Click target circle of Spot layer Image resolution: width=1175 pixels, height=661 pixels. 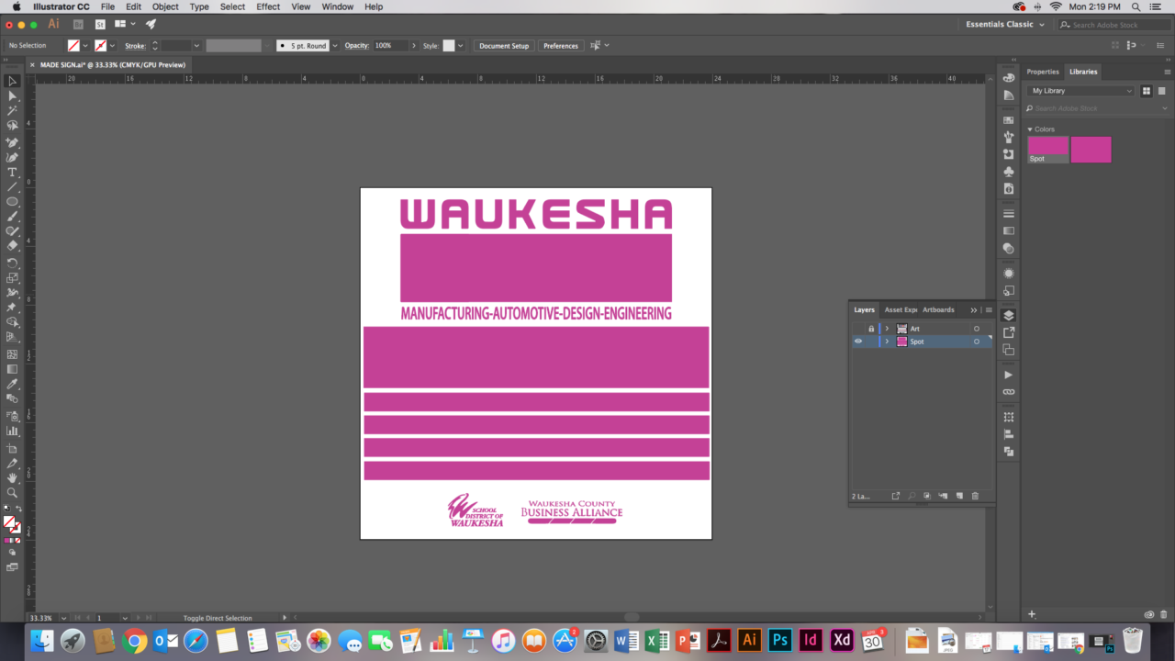[x=977, y=342]
